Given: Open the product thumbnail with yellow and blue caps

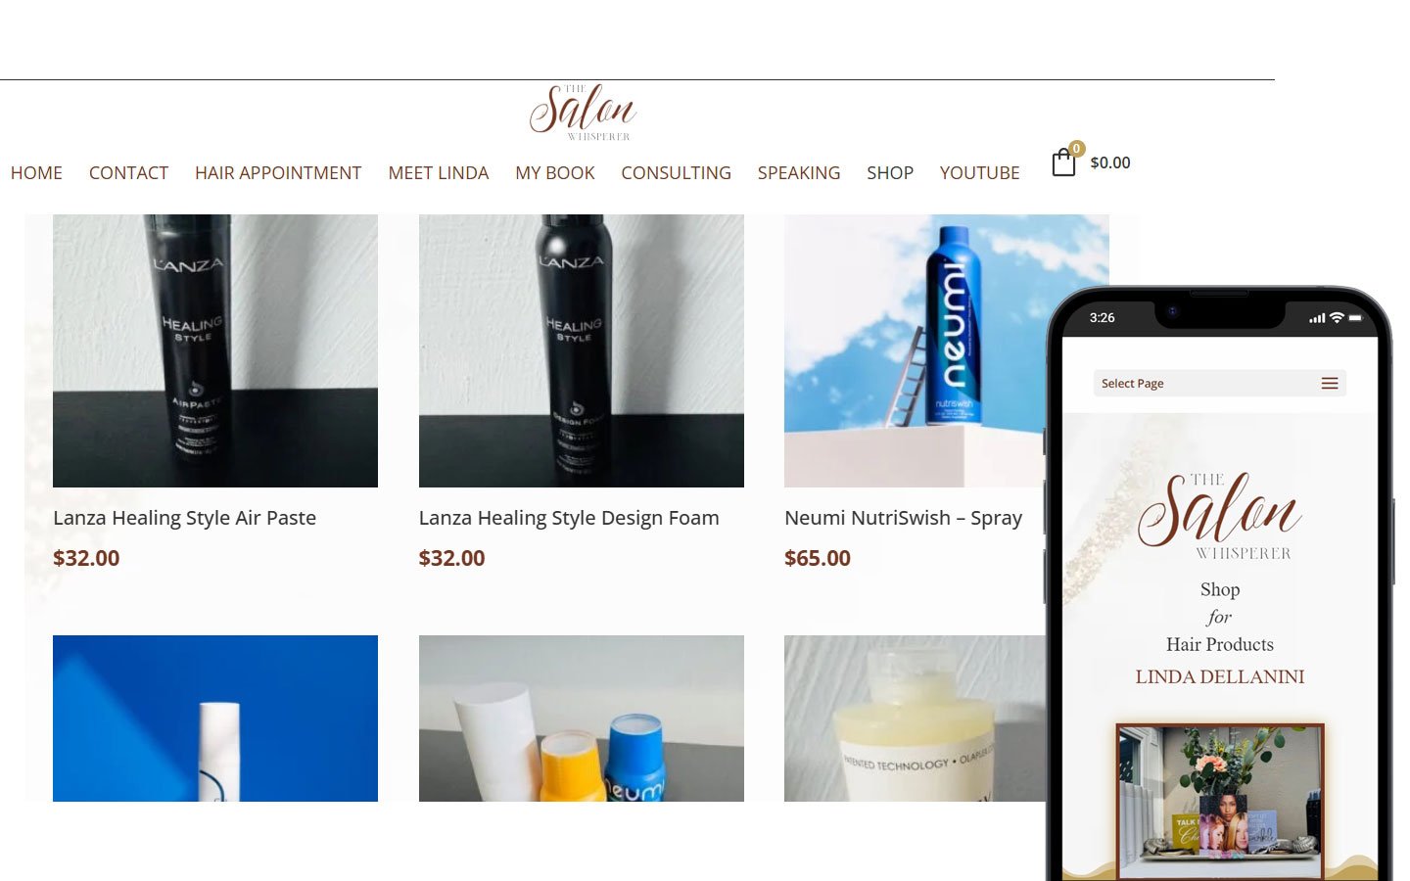Looking at the screenshot, I should point(582,719).
